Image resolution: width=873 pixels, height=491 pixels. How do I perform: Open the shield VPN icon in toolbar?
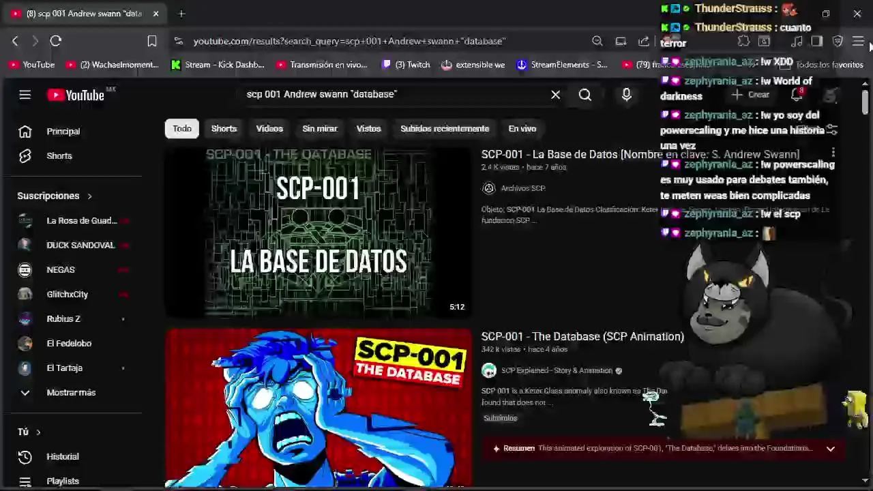(x=838, y=41)
